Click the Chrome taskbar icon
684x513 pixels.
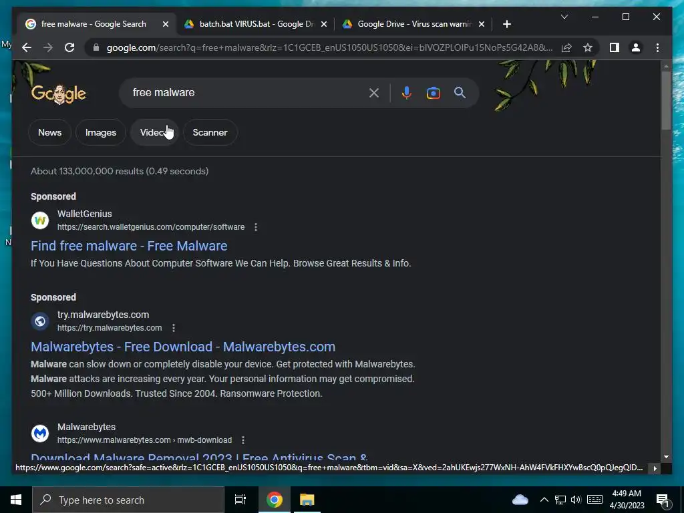click(x=275, y=500)
